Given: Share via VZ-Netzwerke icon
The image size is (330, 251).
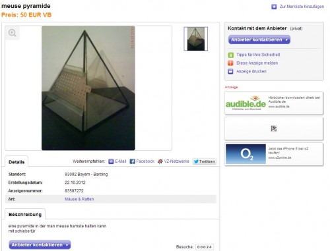Looking at the screenshot, I should point(160,161).
